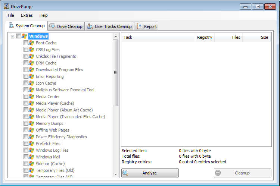Viewport: 280px width, 186px height.
Task: Click the flag icon next to Memory Dumps
Action: [31, 123]
